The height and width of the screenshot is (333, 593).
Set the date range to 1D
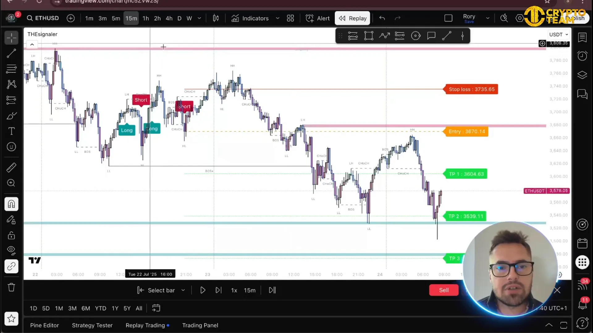pos(33,308)
